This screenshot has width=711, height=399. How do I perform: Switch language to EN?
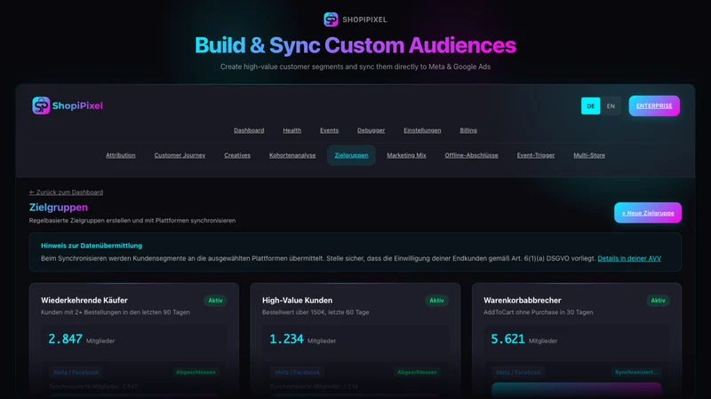tap(611, 106)
